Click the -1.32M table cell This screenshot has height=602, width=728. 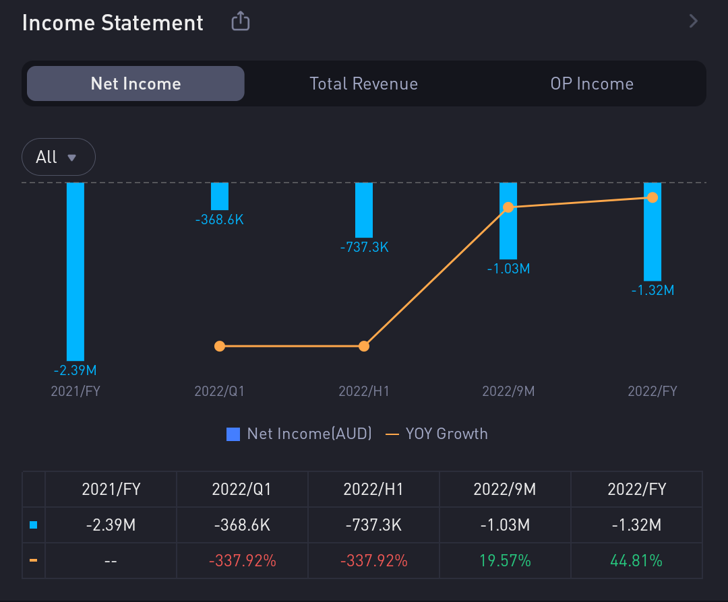pos(636,525)
